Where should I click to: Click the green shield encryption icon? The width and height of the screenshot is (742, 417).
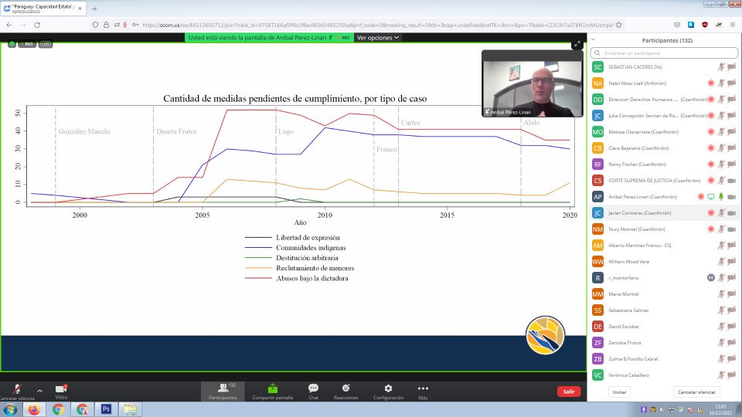click(12, 44)
